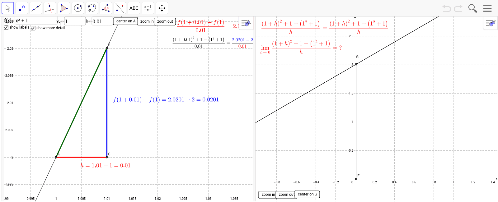This screenshot has height=202, width=498.
Task: Click the red h = 1.01 − 1 text
Action: (106, 165)
